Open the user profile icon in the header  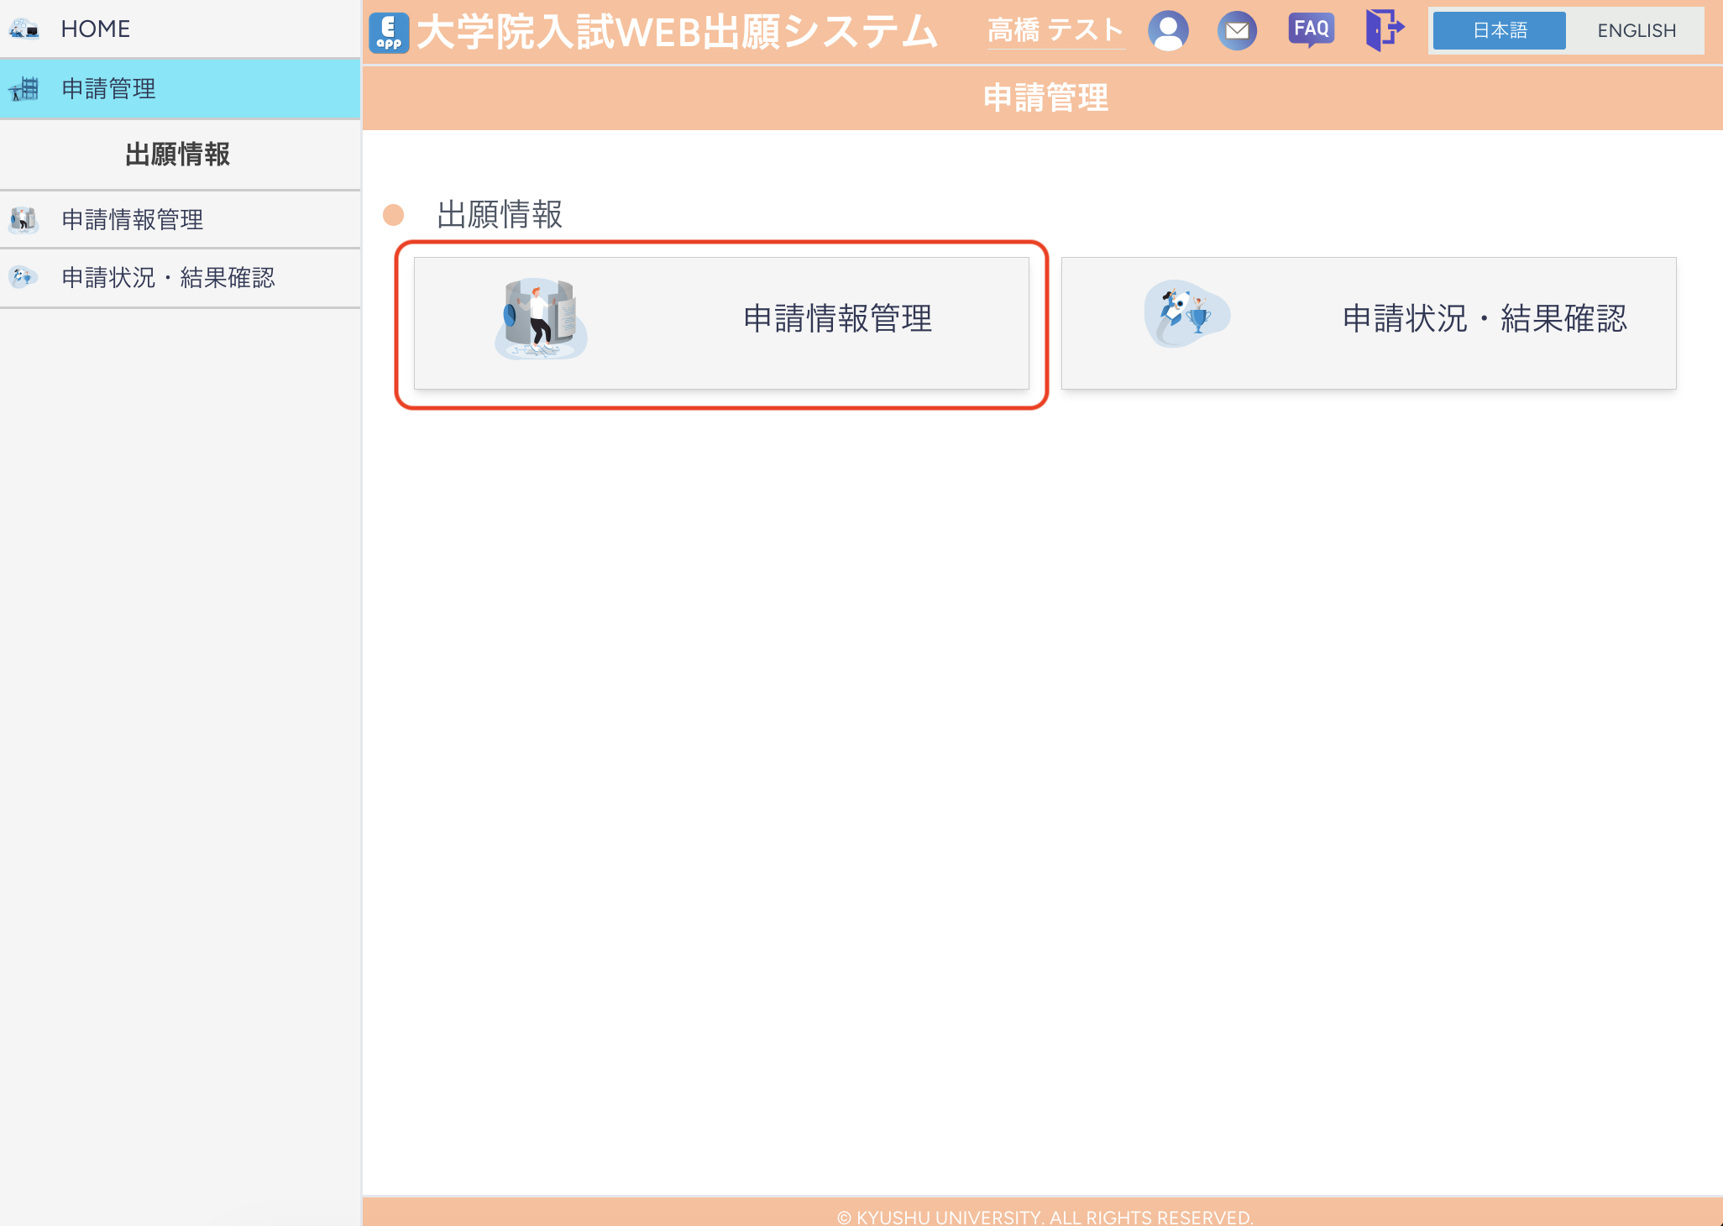(1168, 30)
